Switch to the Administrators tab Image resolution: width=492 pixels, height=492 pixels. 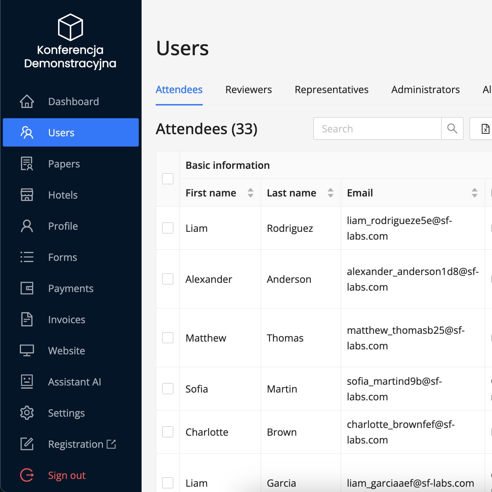tap(425, 90)
